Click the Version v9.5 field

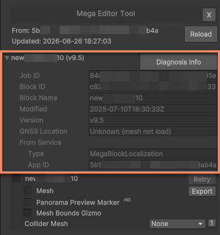153,120
